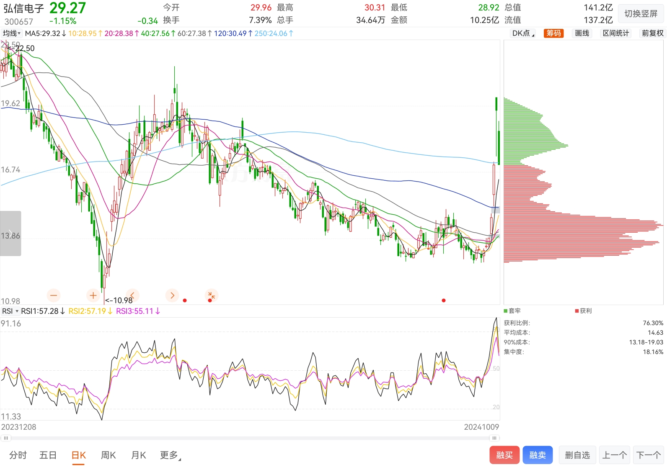Click the low price marker 10.98 annotation
Screen dimensions: 667x467
pyautogui.click(x=119, y=300)
